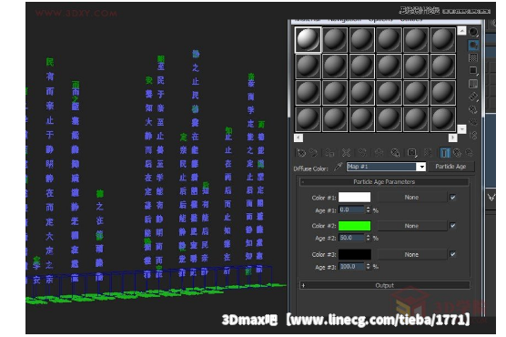Click the Age #1 value field
The width and height of the screenshot is (506, 337).
(x=352, y=209)
